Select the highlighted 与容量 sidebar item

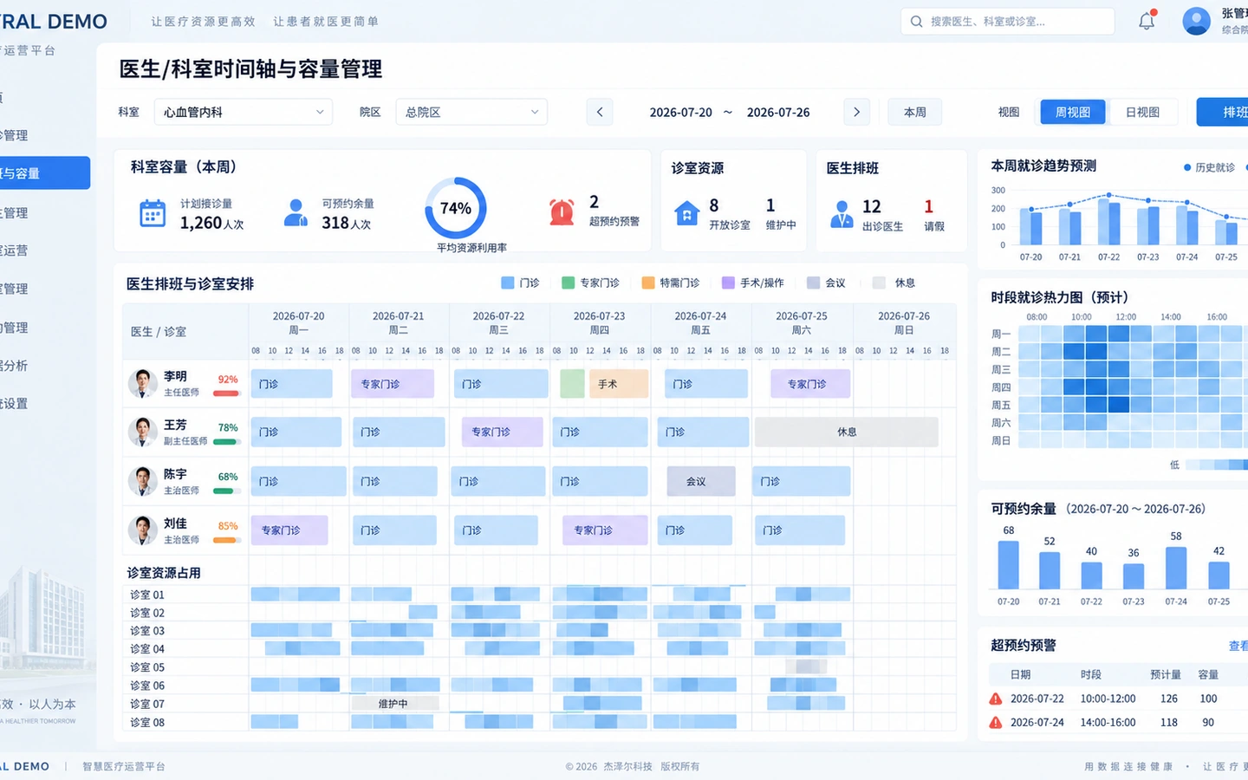point(43,173)
